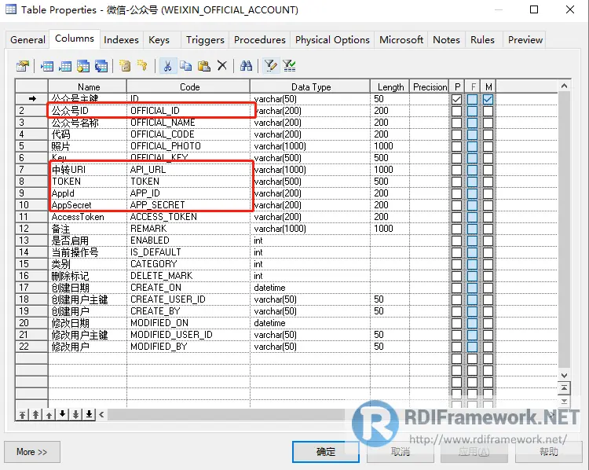Click the Create Index icon

pos(125,66)
